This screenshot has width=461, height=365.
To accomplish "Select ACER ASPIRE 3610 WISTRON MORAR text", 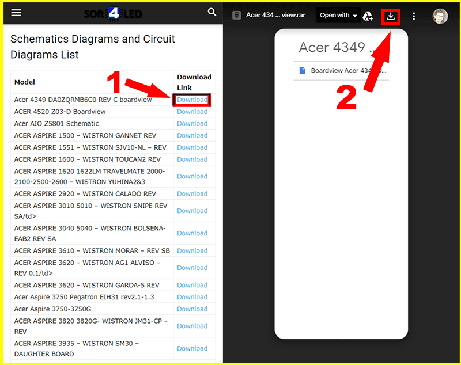I will pyautogui.click(x=92, y=251).
